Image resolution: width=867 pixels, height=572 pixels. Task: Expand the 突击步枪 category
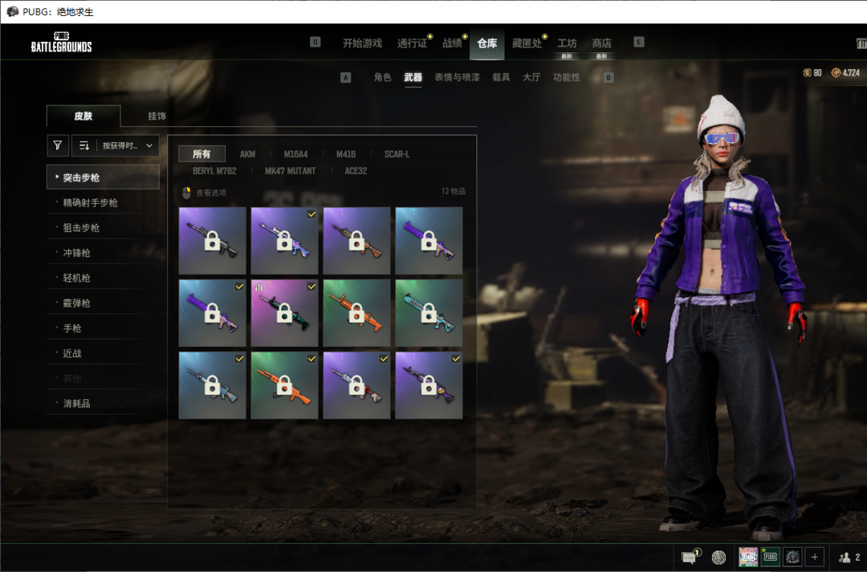103,177
